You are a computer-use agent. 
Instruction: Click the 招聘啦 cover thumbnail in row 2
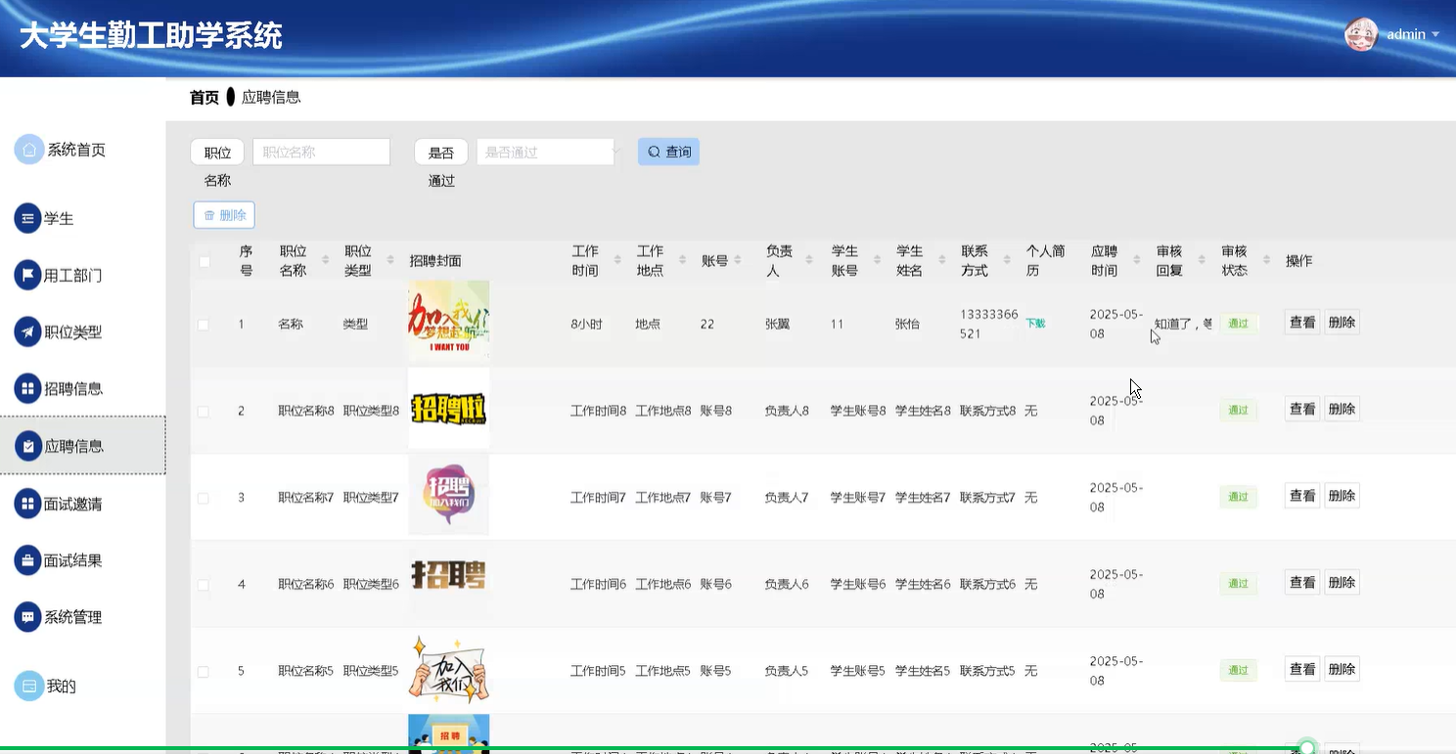[x=448, y=408]
